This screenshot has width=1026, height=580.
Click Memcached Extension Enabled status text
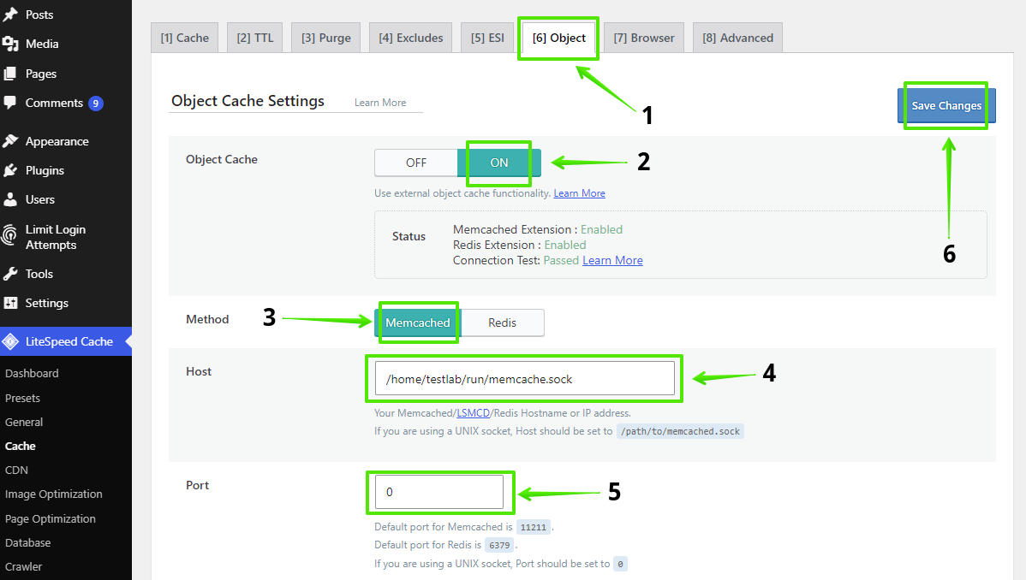coord(601,229)
